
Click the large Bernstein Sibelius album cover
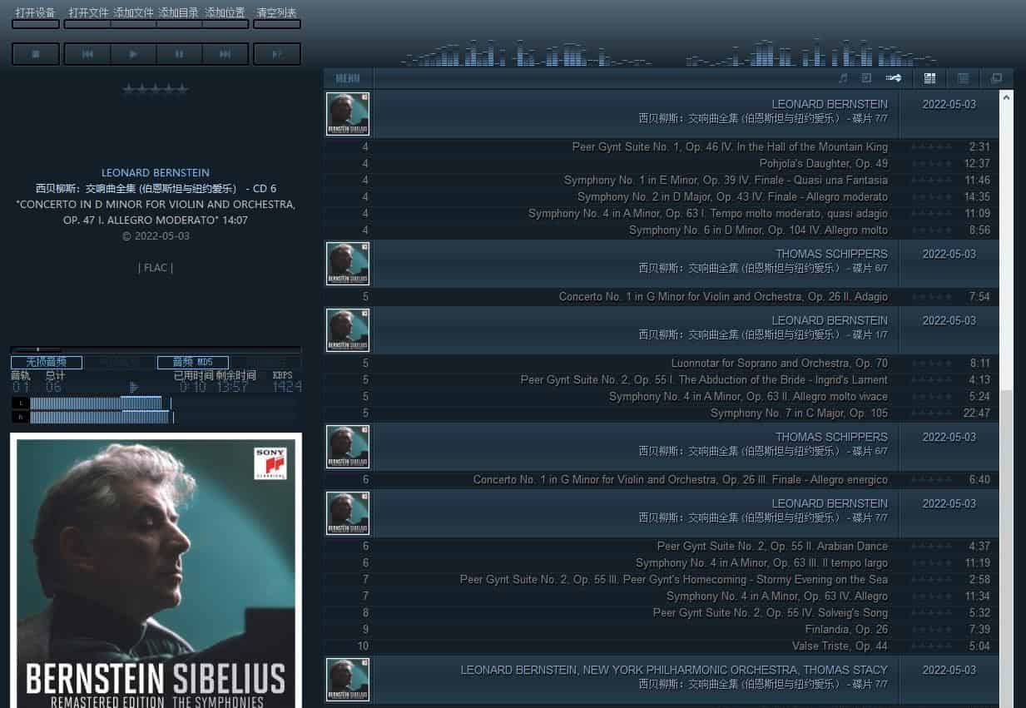pos(156,571)
